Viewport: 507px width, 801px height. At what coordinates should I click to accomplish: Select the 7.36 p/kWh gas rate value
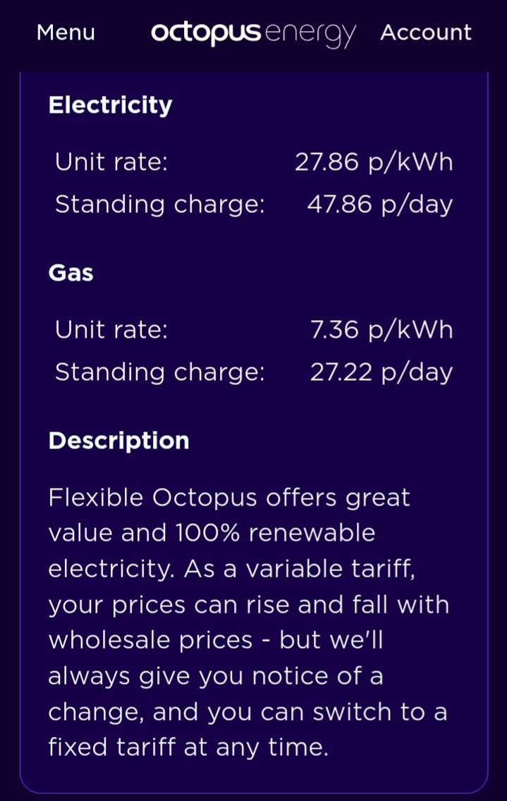click(381, 329)
